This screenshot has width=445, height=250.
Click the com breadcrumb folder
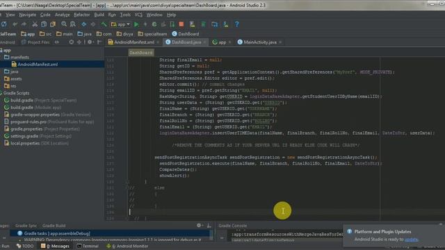(104, 34)
